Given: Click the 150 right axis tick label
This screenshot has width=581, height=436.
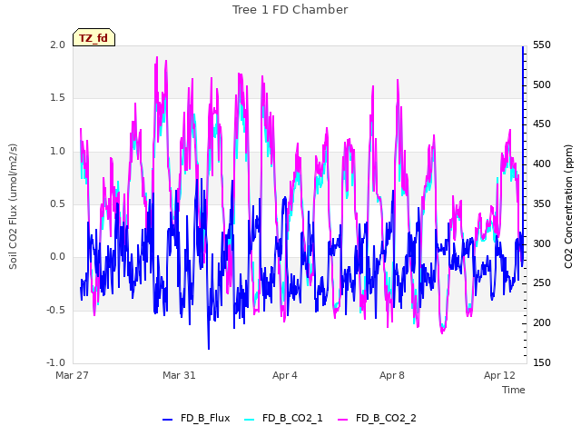Looking at the screenshot, I should point(542,362).
